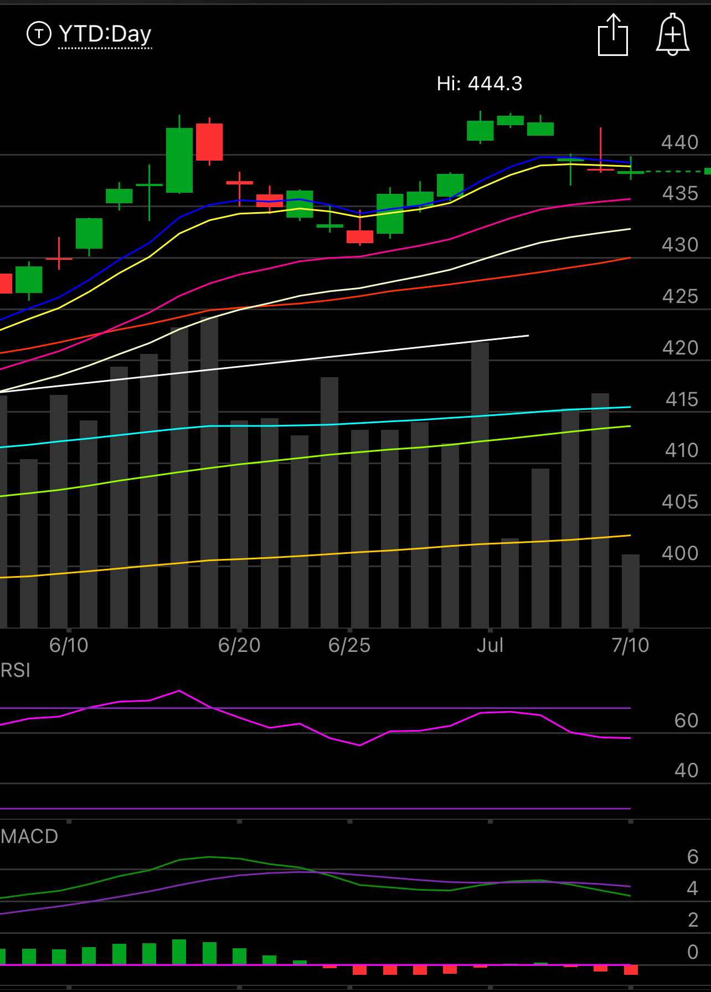Tap the RSI 40 level label
The image size is (711, 992).
click(686, 770)
